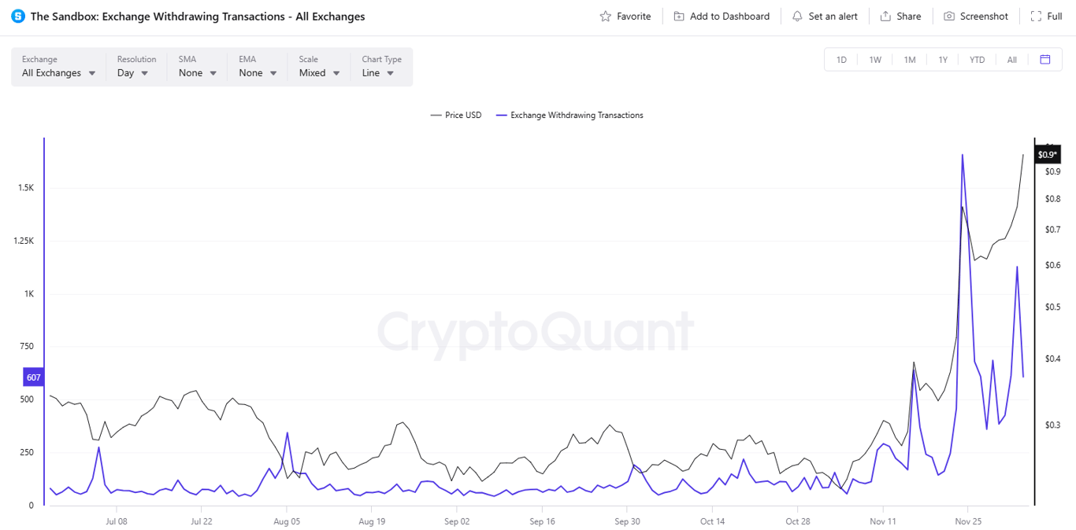Enter fullscreen using the Full icon
This screenshot has height=530, width=1076.
[1035, 16]
